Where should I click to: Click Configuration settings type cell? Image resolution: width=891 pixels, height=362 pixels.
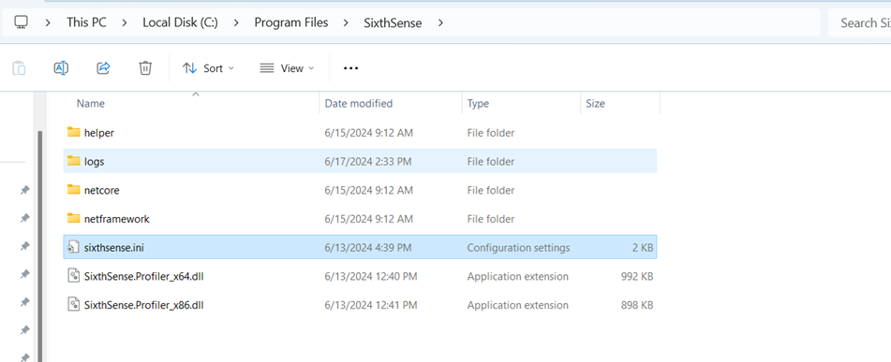(x=518, y=248)
